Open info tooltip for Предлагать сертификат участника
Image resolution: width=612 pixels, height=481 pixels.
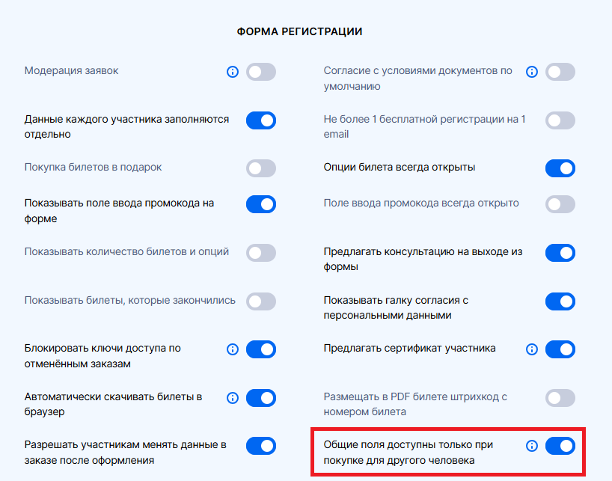tap(532, 349)
